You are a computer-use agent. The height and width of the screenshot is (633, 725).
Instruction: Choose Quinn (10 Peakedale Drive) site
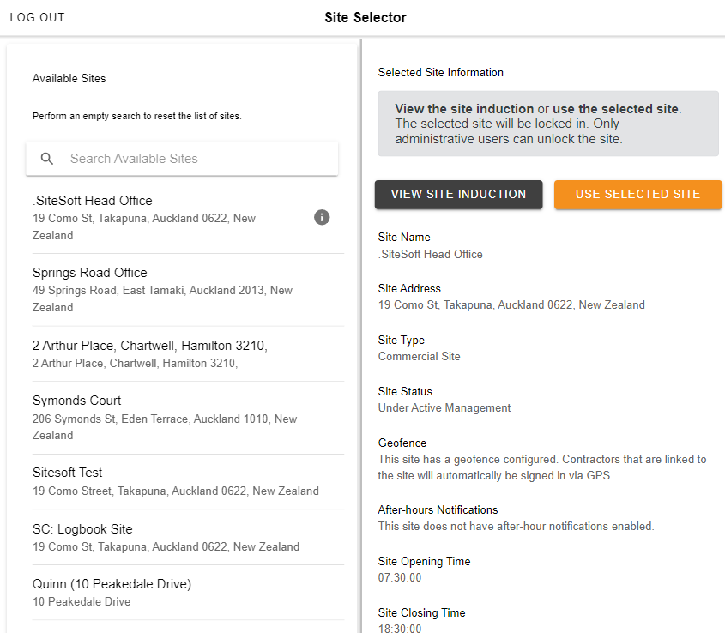click(172, 592)
